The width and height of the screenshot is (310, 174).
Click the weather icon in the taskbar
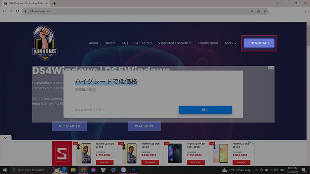coord(225,170)
